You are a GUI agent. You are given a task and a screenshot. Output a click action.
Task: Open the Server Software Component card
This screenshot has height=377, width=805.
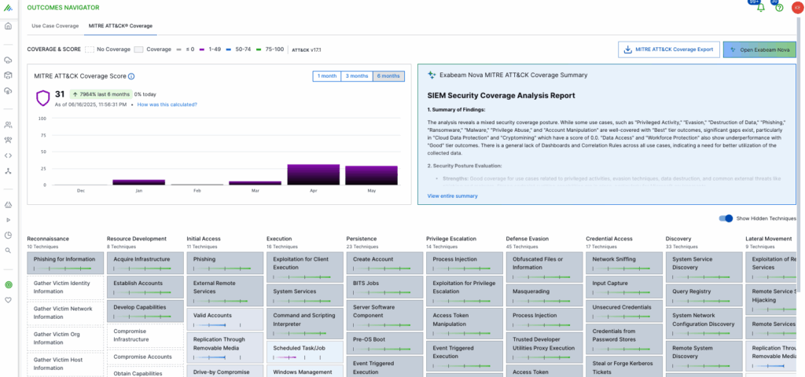point(384,315)
